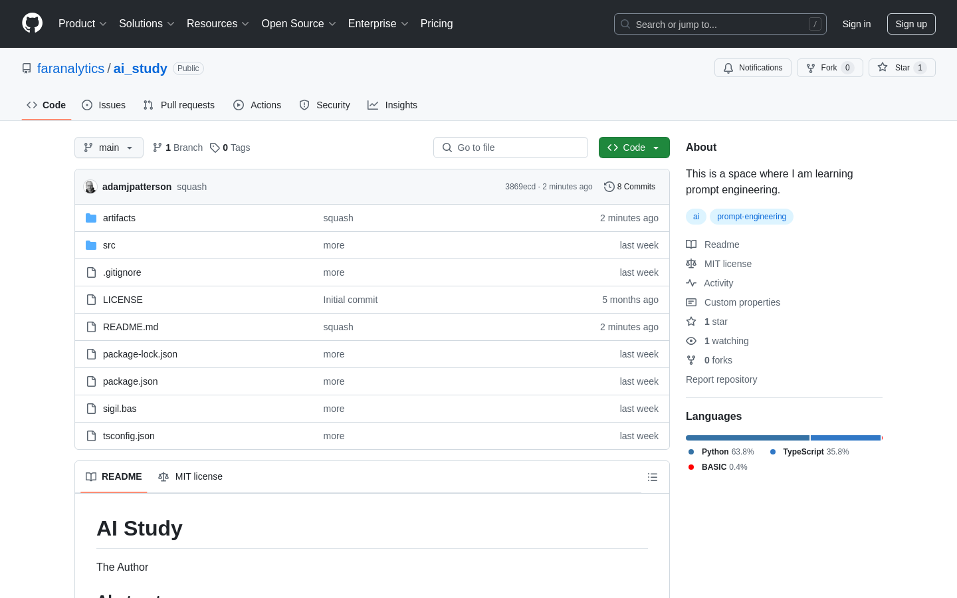Click the star icon beside 1 star
Screen dimensions: 957x598
(691, 322)
